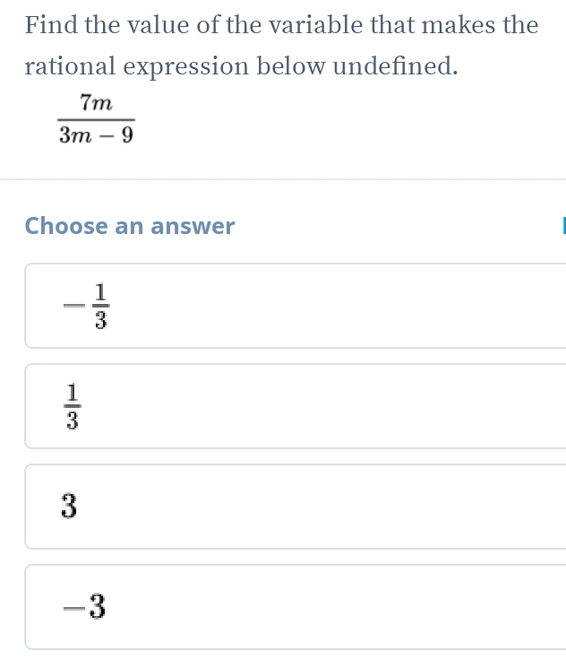
Task: Pick the answer option 3
Action: (296, 507)
